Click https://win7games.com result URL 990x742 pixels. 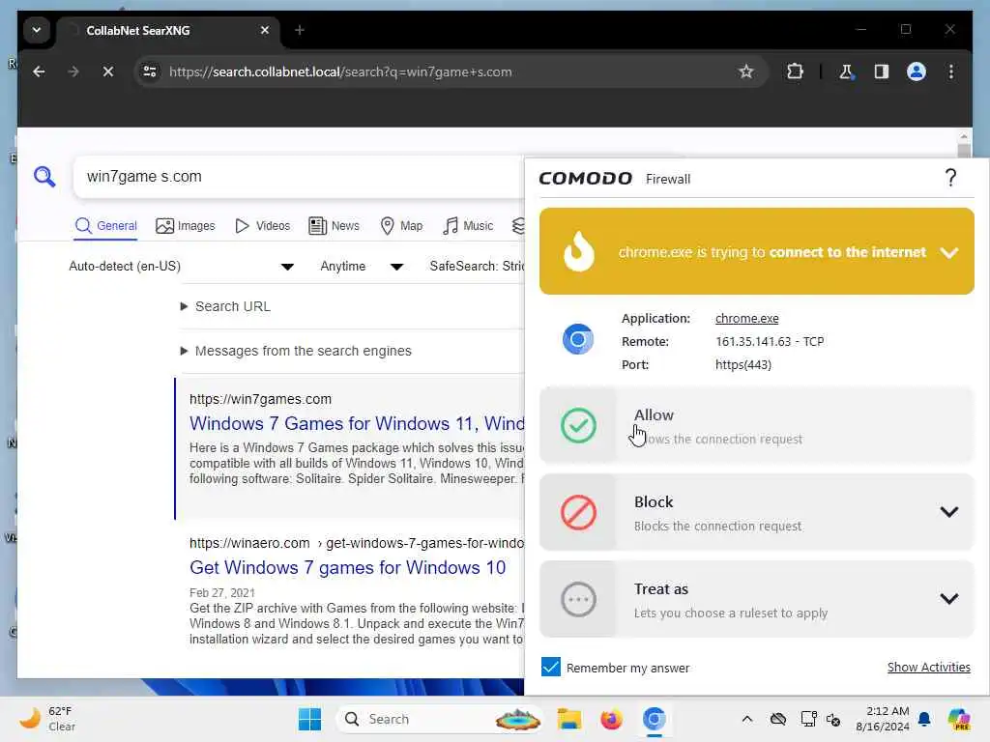pyautogui.click(x=260, y=399)
